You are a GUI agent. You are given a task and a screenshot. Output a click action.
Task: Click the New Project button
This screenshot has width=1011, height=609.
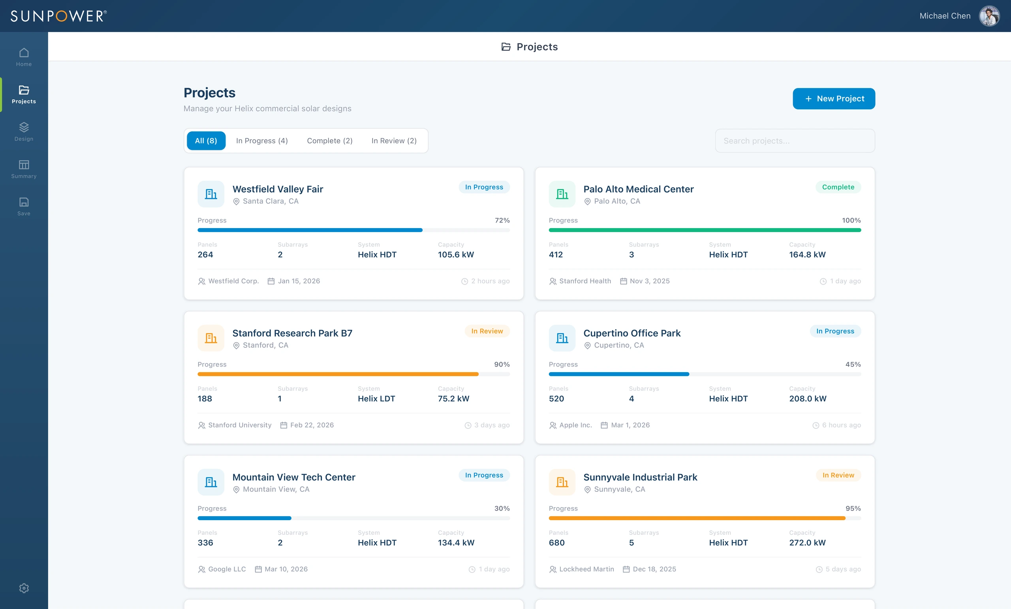834,98
